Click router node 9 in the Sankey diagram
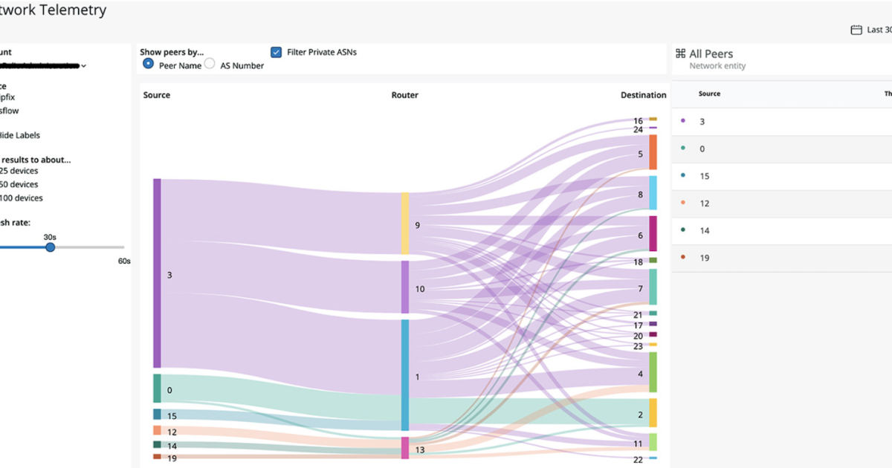 [404, 223]
